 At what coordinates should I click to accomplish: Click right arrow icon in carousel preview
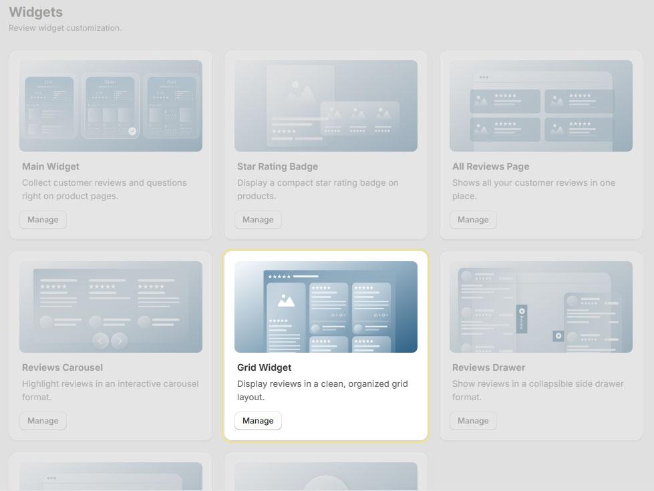coord(120,341)
